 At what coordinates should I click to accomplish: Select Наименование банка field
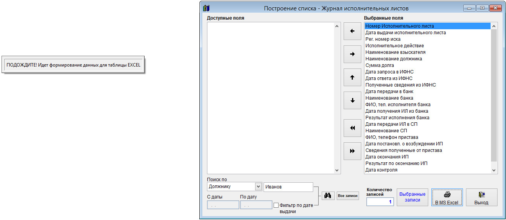[x=428, y=98]
